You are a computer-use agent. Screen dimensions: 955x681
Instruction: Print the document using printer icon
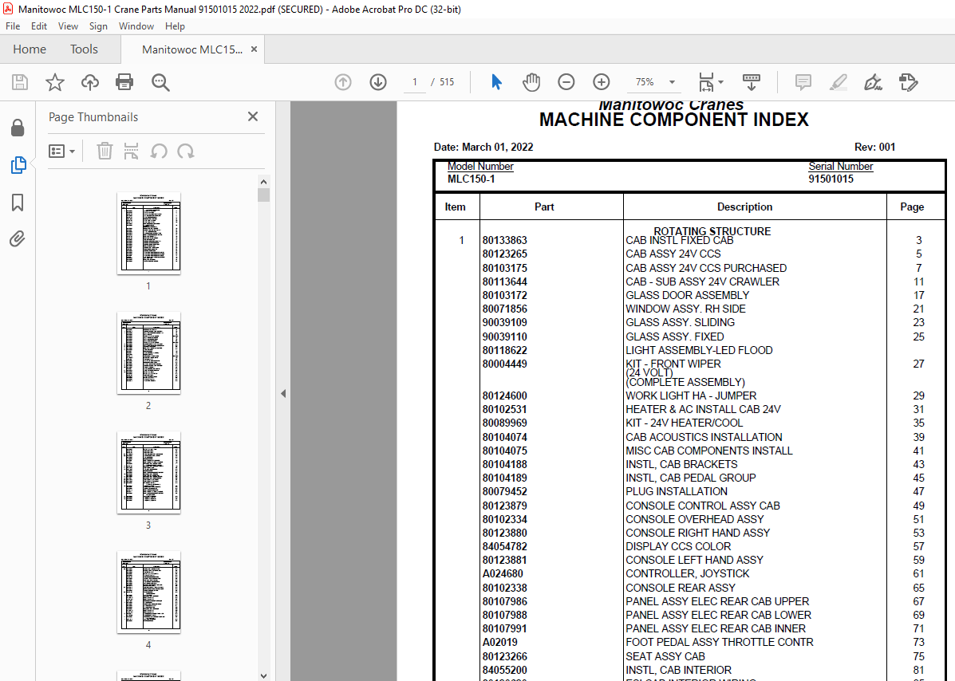tap(124, 82)
